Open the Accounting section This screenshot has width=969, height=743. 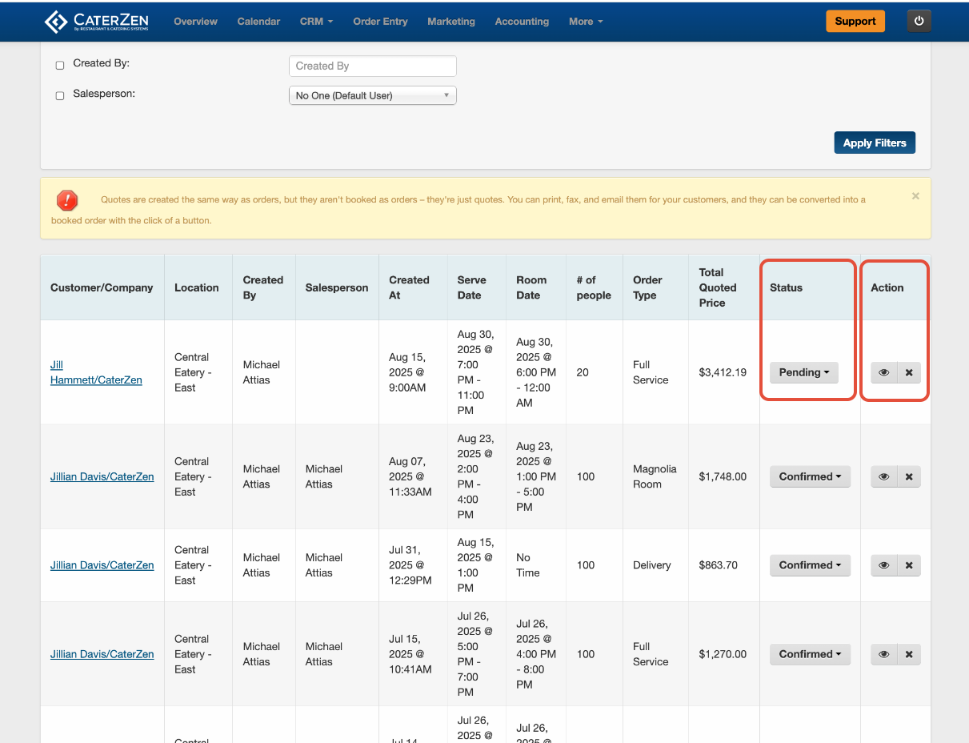pyautogui.click(x=522, y=22)
